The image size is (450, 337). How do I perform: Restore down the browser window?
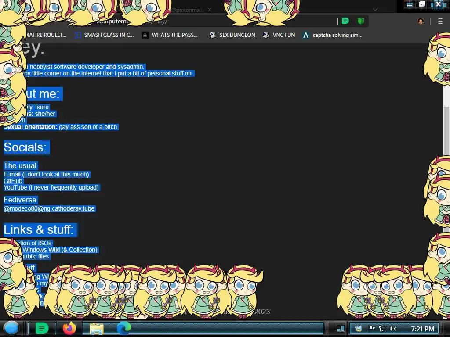[x=421, y=4]
